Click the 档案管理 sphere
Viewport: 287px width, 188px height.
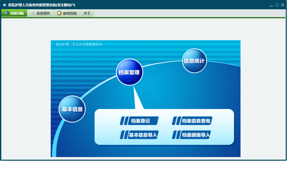pyautogui.click(x=130, y=72)
